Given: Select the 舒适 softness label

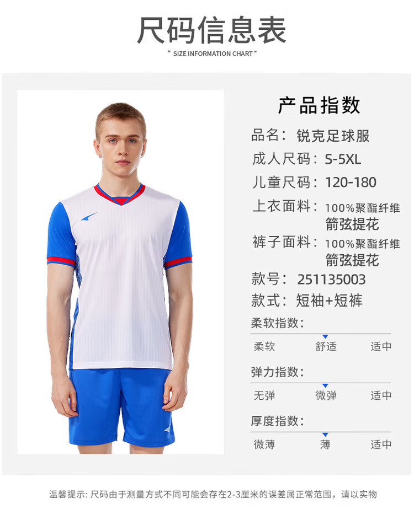Looking at the screenshot, I should tap(326, 346).
